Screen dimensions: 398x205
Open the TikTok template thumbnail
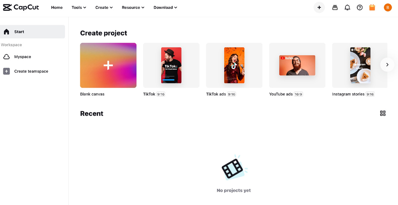171,65
